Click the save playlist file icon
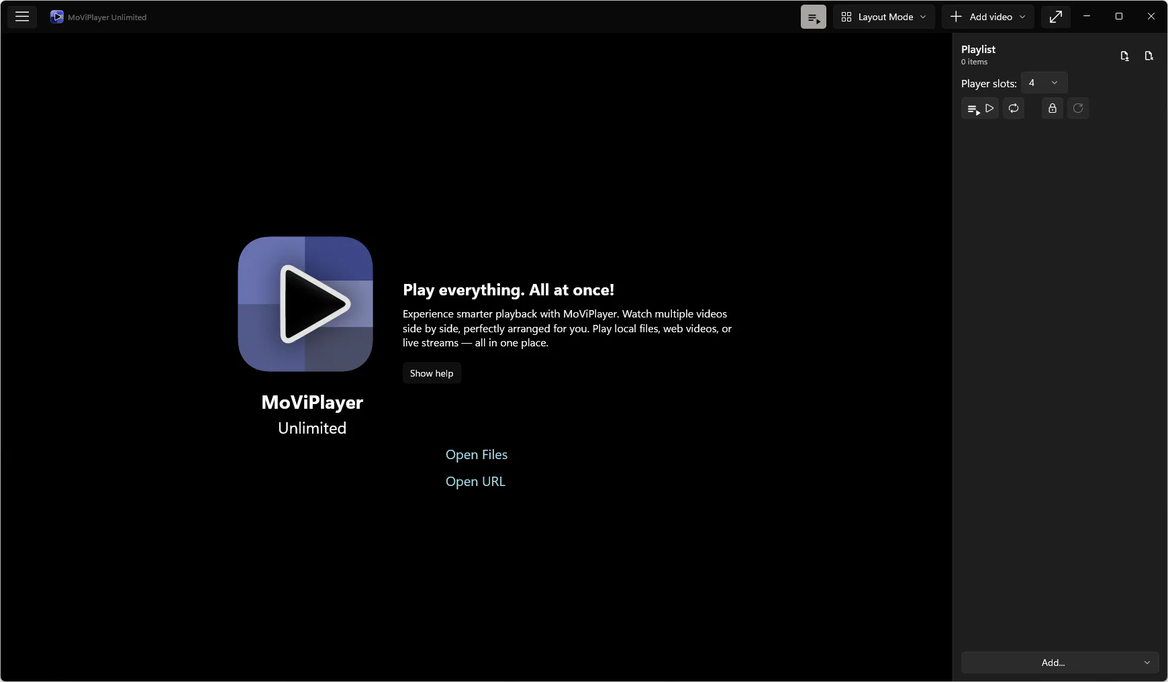1168x682 pixels. click(x=1125, y=56)
